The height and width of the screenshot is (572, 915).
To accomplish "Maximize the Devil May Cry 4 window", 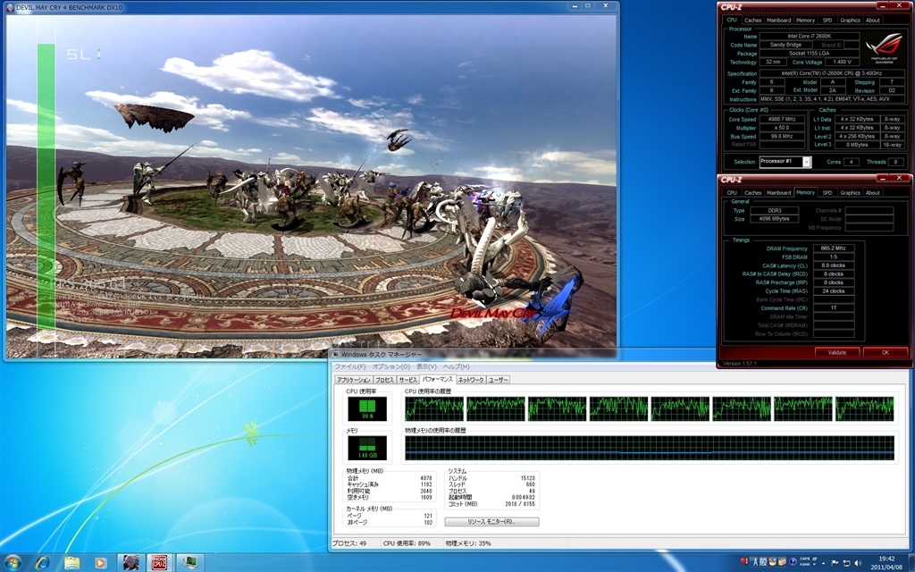I will (588, 6).
